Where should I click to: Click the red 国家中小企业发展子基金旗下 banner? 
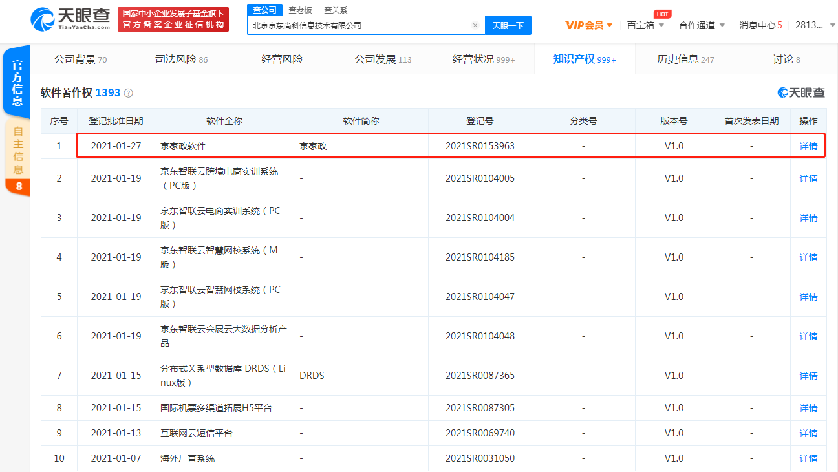click(173, 19)
